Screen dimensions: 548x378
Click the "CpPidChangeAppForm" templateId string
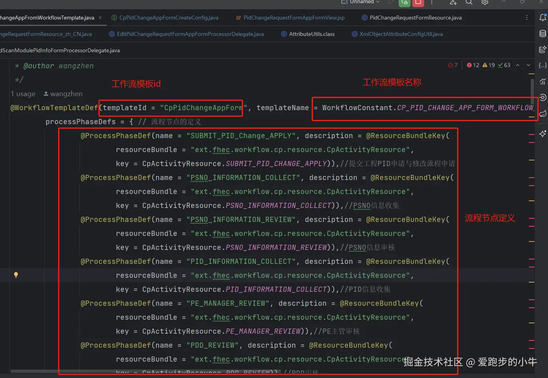coord(203,108)
